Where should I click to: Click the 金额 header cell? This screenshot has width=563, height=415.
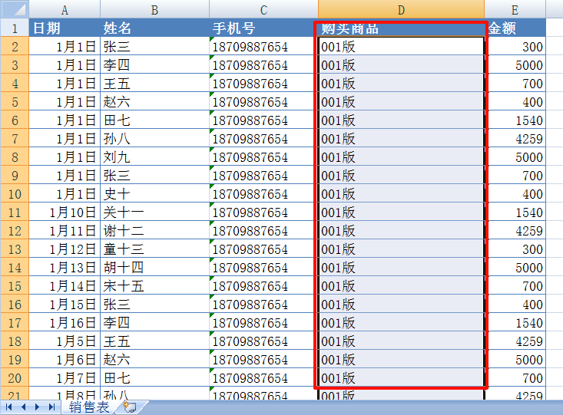pos(515,28)
